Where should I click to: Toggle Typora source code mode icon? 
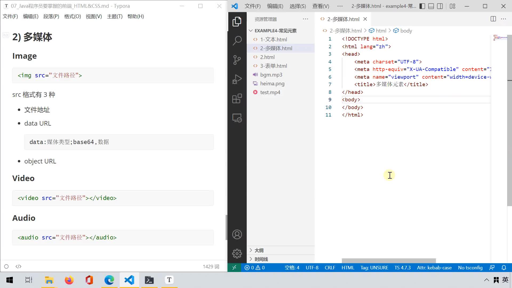click(18, 266)
